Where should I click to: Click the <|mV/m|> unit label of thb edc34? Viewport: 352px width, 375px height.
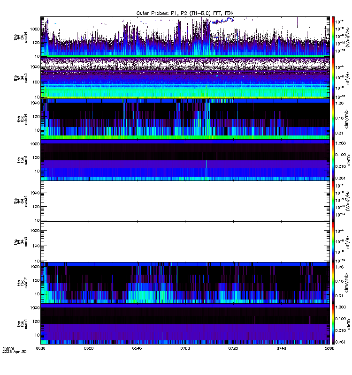pos(346,119)
